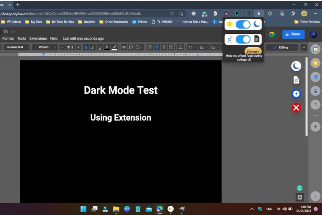The image size is (322, 215).
Task: Collapse the menus with up chevron
Action: tap(304, 47)
